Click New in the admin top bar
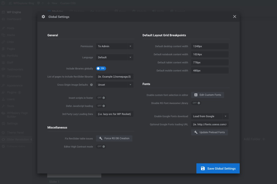Image resolution: width=277 pixels, height=184 pixels. point(52,3)
